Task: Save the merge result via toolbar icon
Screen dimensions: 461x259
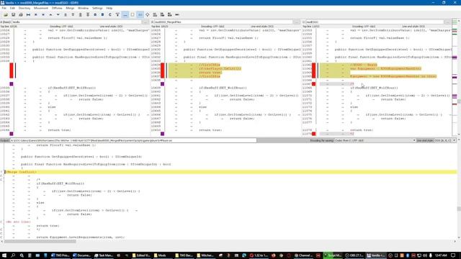Action: (13, 14)
